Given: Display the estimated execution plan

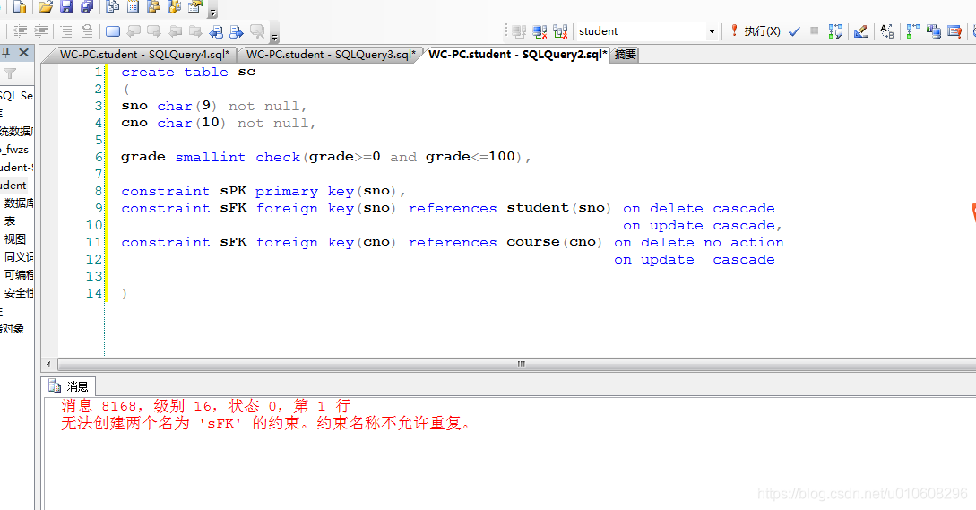Looking at the screenshot, I should click(835, 31).
